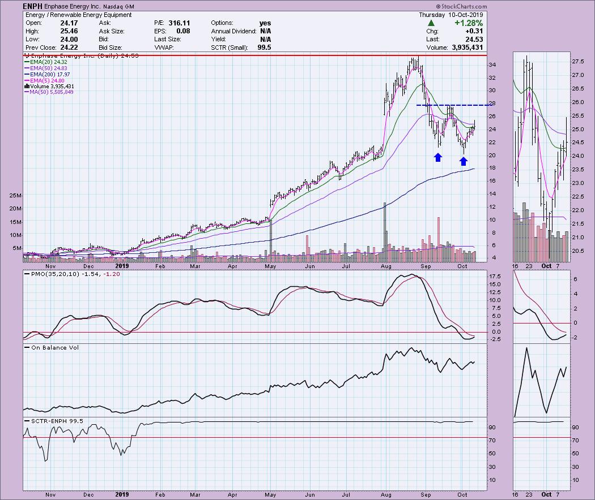
Task: Select the Enphase Energy Inc. company name
Action: (x=72, y=6)
